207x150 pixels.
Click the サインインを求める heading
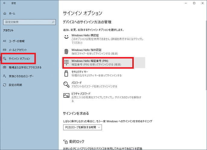[76, 113]
